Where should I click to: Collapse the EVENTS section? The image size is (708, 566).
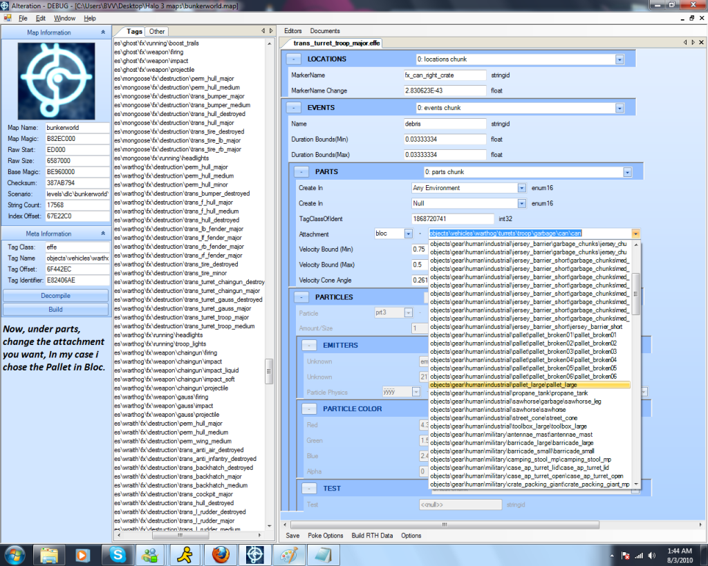point(293,108)
